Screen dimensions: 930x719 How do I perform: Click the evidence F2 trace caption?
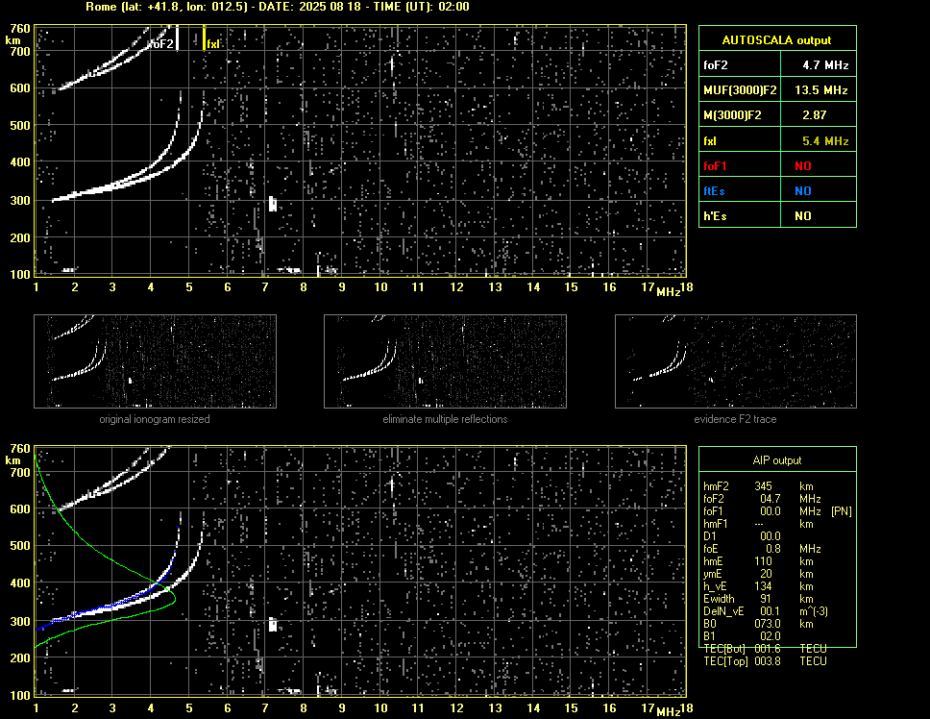pos(736,419)
